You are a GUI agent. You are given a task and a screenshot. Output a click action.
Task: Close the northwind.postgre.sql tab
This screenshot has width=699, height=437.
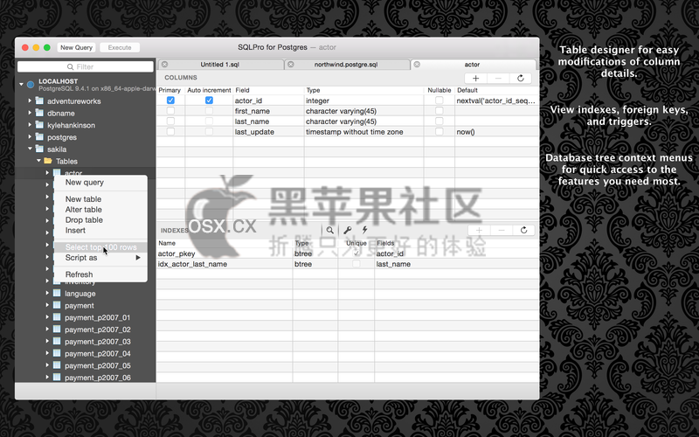[x=291, y=64]
